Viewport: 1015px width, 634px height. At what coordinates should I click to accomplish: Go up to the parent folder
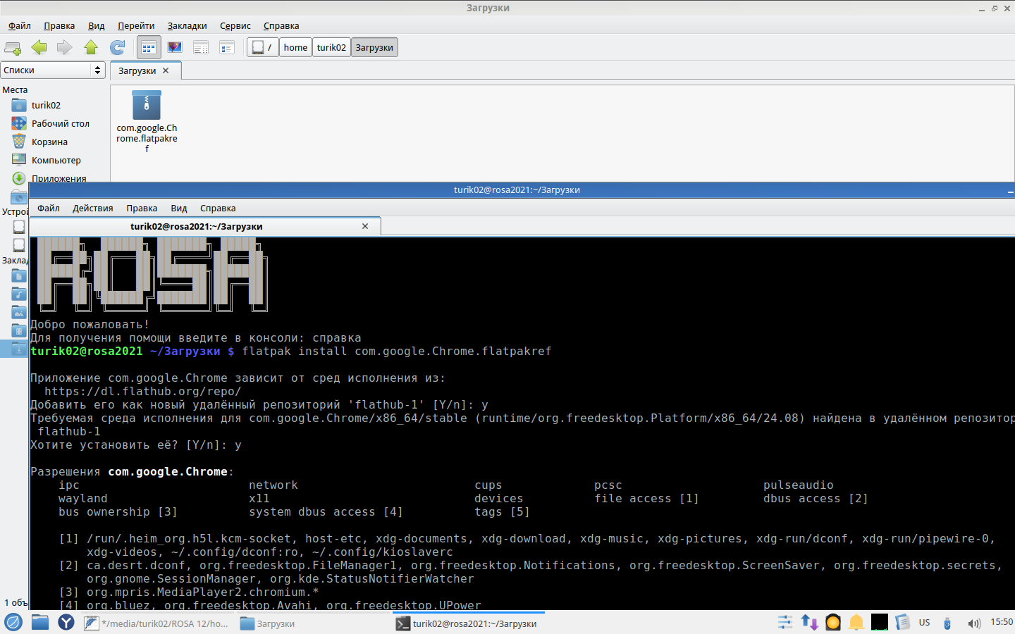coord(91,48)
